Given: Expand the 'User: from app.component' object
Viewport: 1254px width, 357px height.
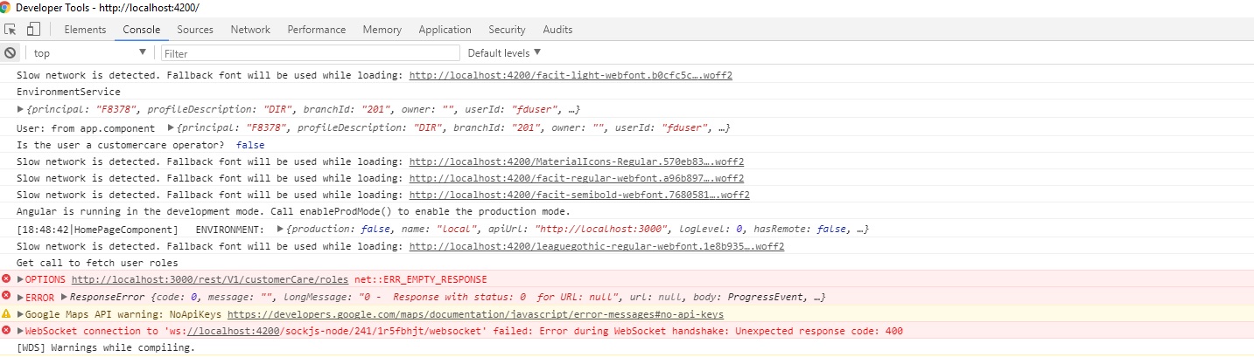Looking at the screenshot, I should tap(171, 127).
